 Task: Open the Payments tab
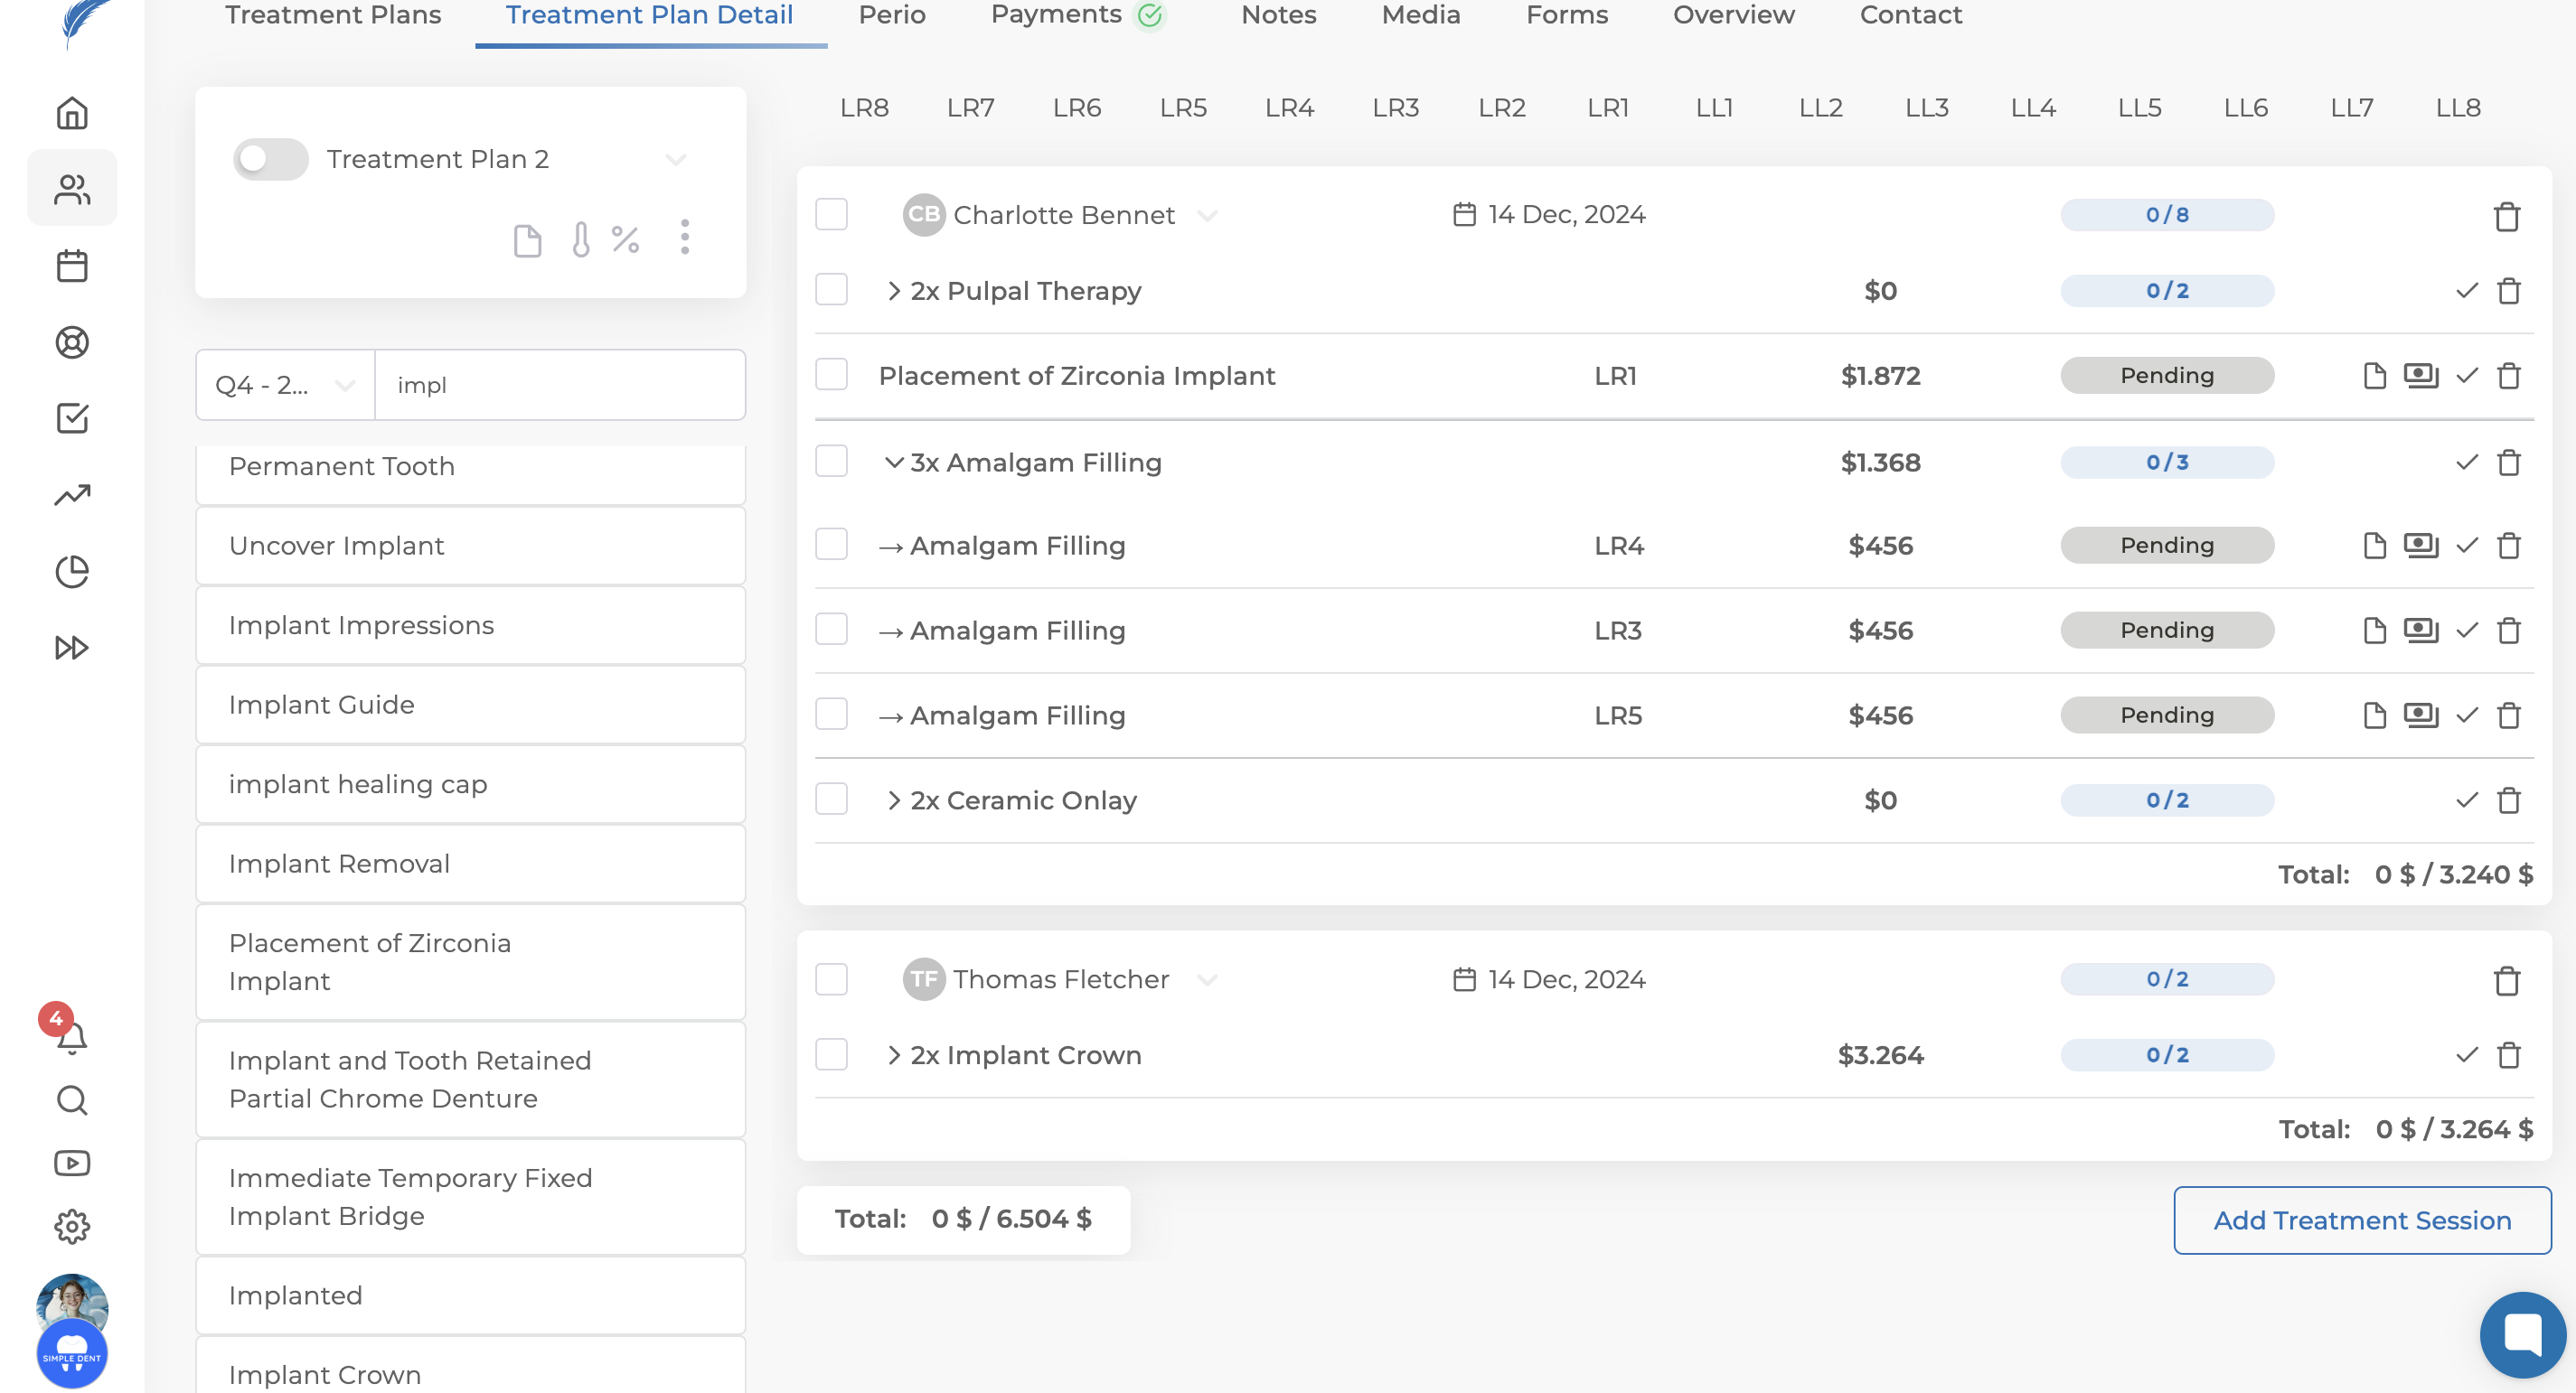[x=1056, y=16]
